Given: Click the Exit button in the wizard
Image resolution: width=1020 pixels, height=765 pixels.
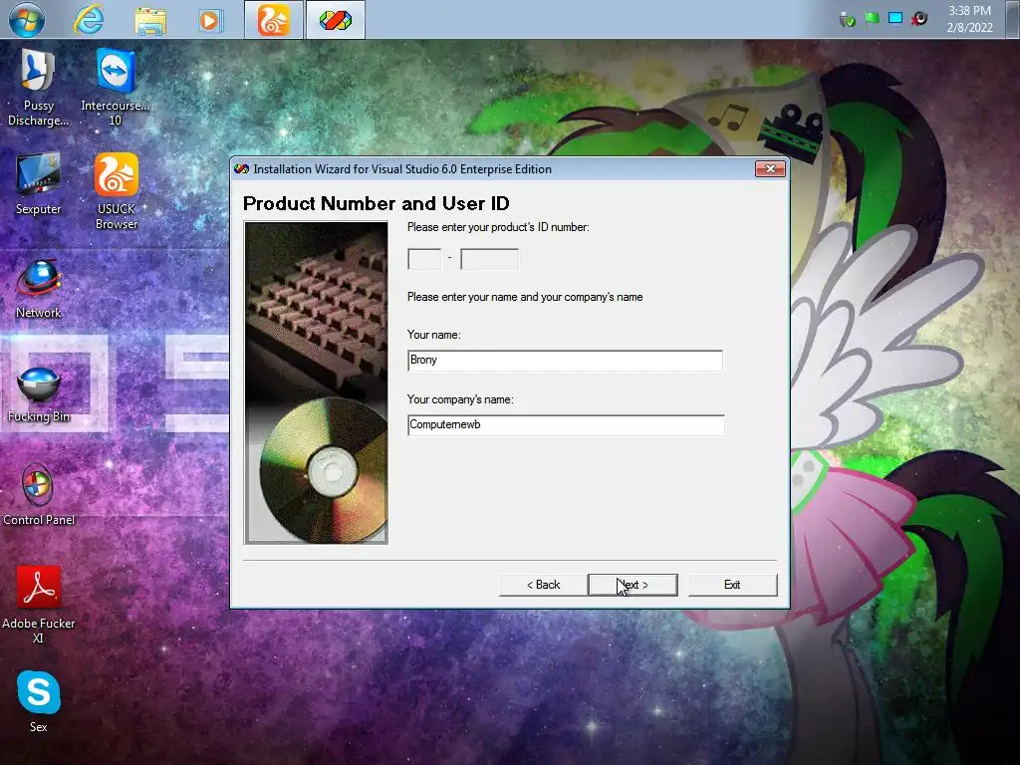Looking at the screenshot, I should click(x=732, y=585).
